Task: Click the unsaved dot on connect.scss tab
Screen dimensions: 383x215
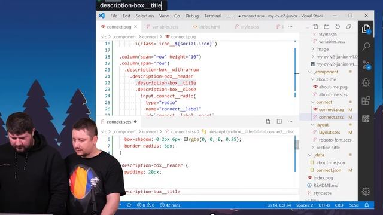Action: click(135, 122)
